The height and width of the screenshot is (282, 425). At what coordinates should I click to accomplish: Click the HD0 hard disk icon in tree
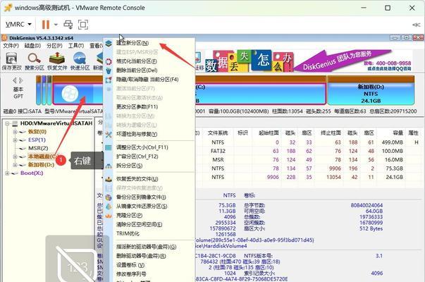click(x=16, y=123)
